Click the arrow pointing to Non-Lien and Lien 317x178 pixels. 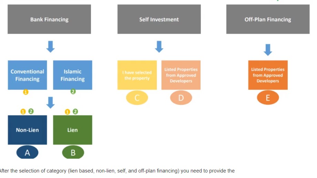coord(51,102)
